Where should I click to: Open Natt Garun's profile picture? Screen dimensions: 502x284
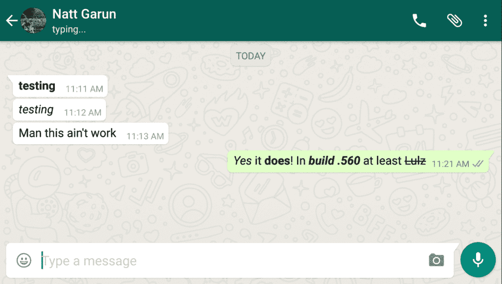coord(33,20)
